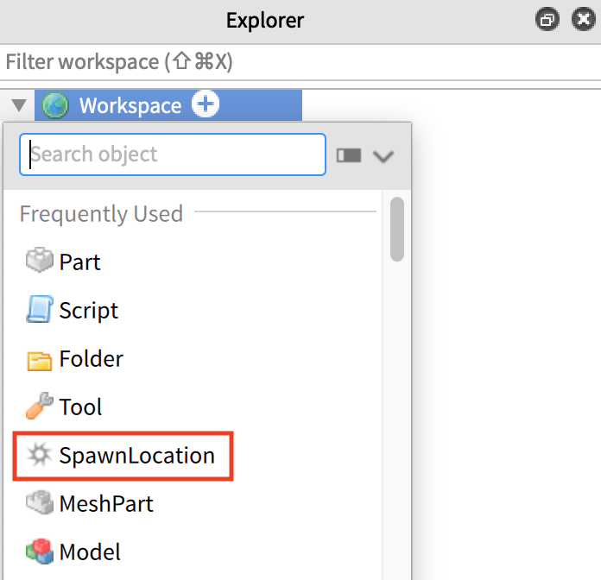Click the MeshPart icon
This screenshot has height=580, width=601.
tap(40, 502)
